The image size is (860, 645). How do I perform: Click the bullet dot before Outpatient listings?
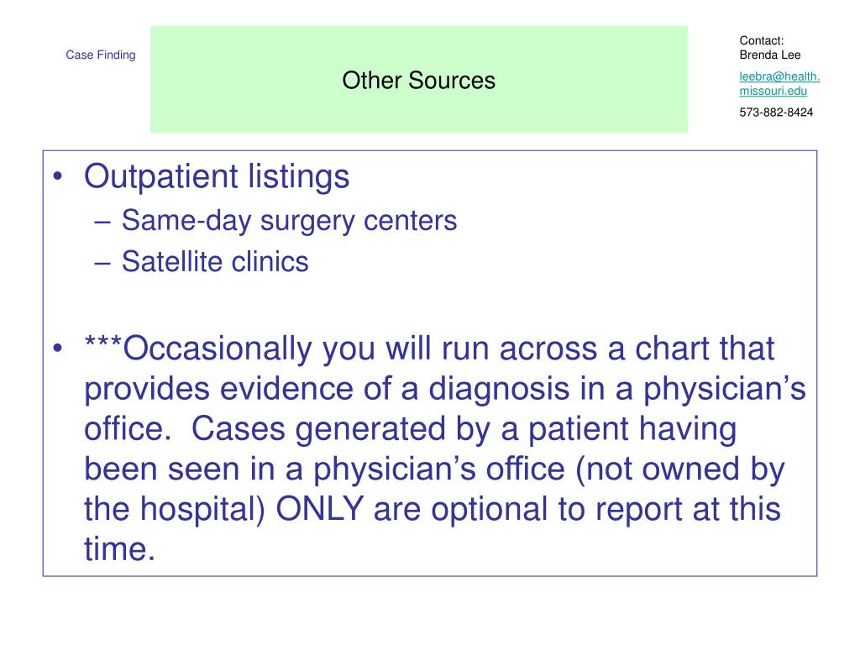coord(58,177)
